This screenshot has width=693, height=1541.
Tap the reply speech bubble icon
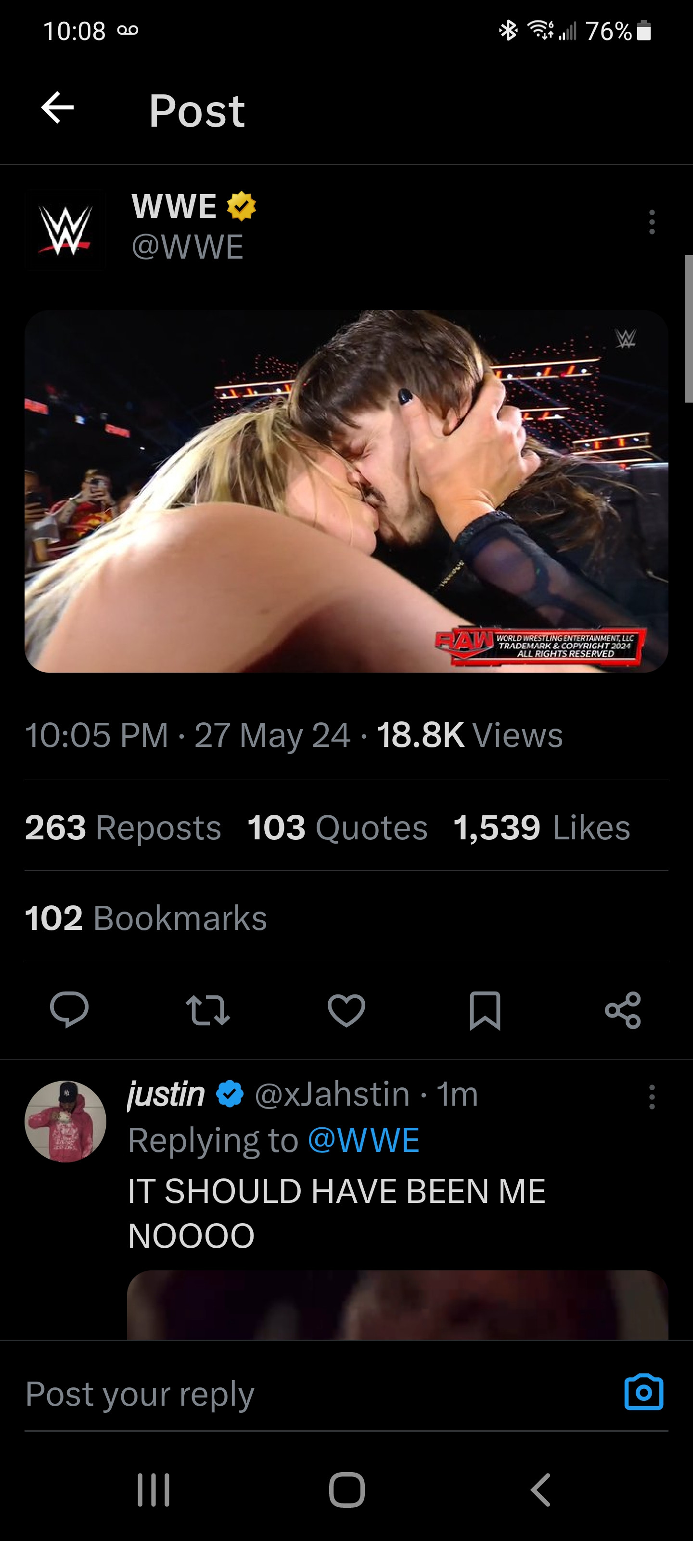pyautogui.click(x=69, y=1010)
